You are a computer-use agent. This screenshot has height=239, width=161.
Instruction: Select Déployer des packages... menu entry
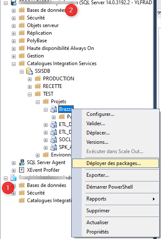(115, 163)
